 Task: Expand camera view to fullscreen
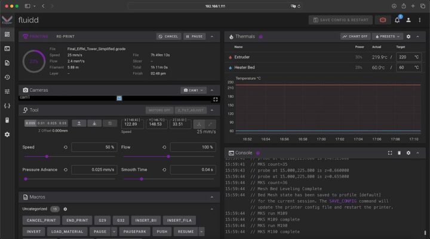(215, 99)
